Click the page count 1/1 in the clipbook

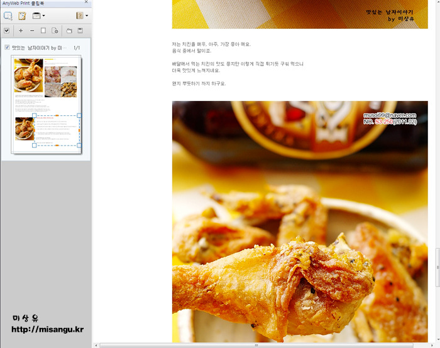click(x=77, y=48)
